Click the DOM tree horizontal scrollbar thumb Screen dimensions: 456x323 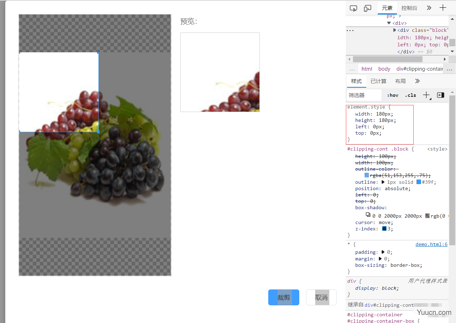[x=388, y=59]
